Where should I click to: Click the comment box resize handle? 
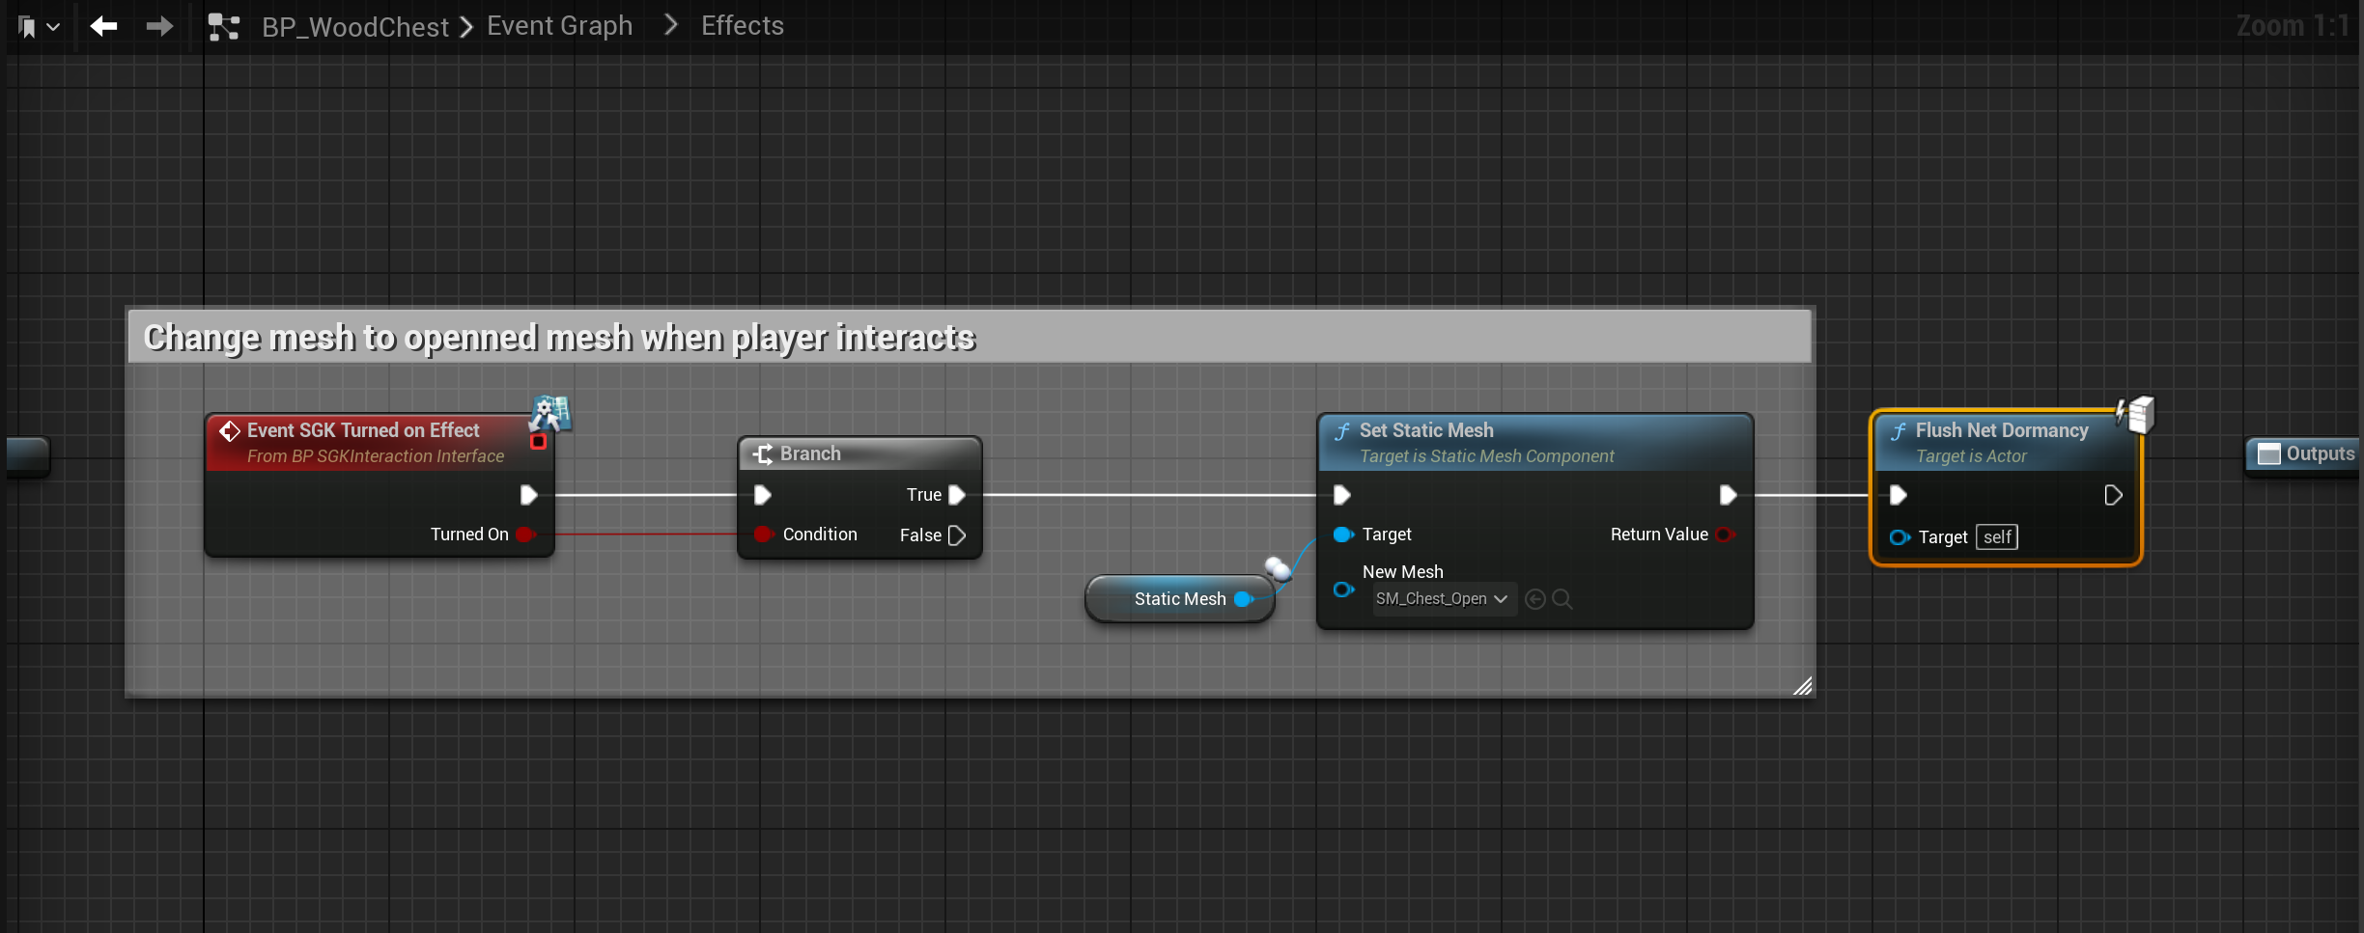tap(1802, 685)
